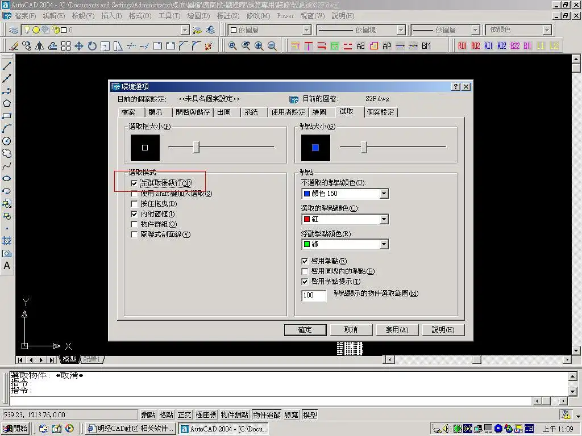Toggle 啟用掣點 enable grips checkbox

tap(305, 261)
